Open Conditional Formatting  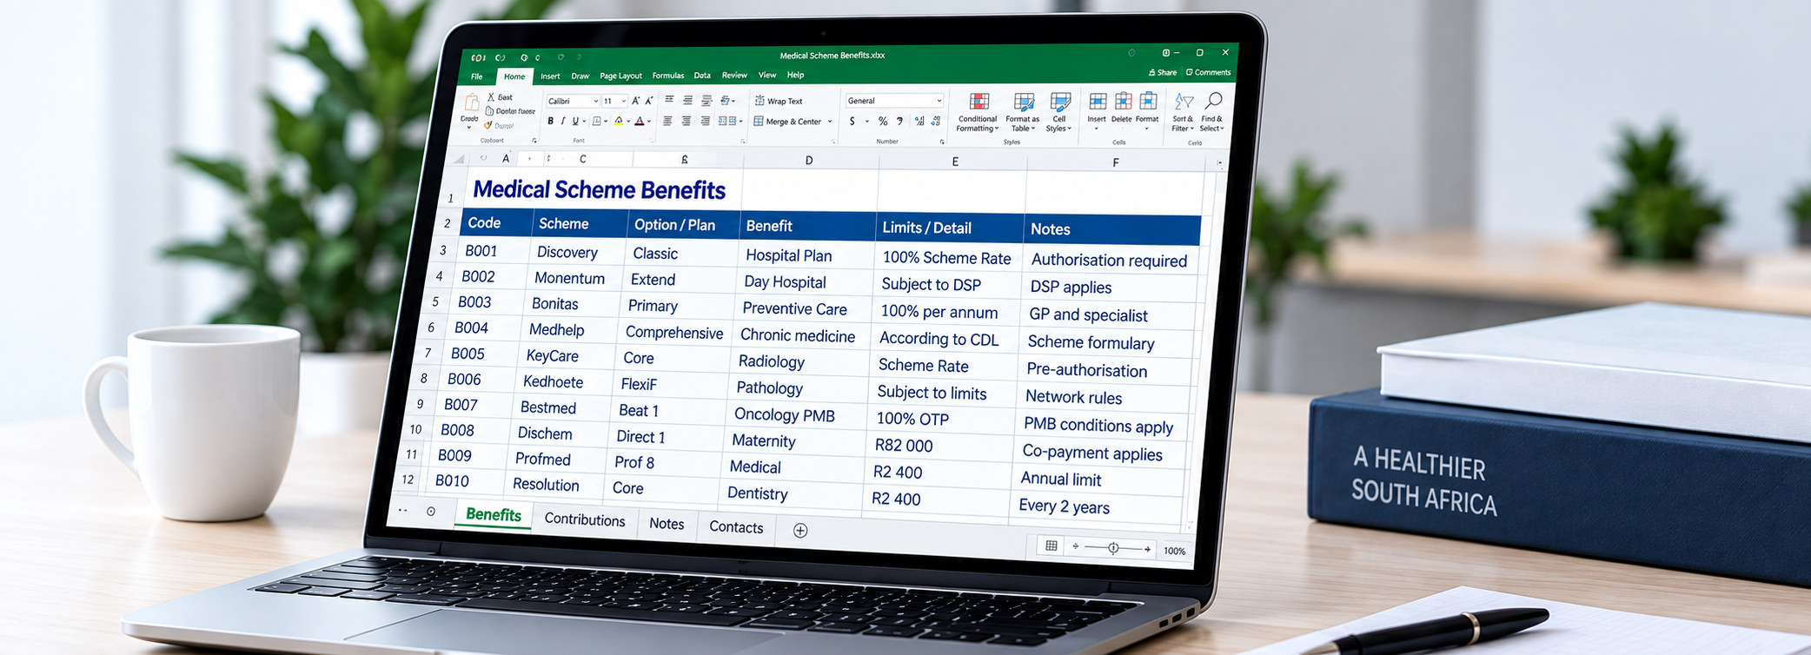(978, 112)
